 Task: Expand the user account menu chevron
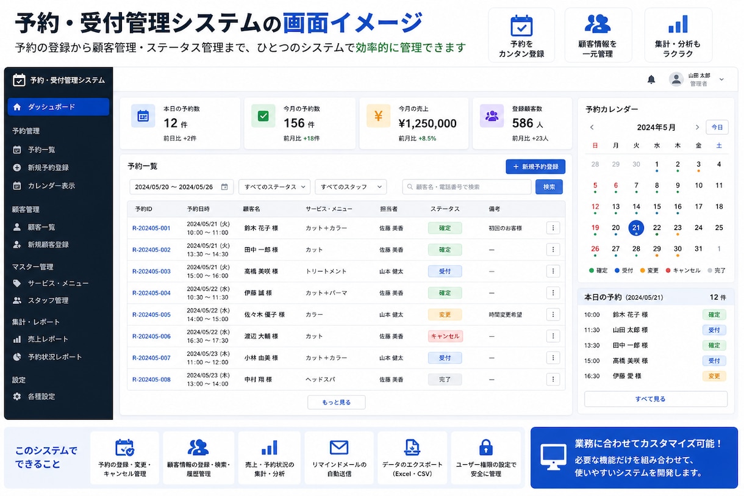[x=721, y=79]
